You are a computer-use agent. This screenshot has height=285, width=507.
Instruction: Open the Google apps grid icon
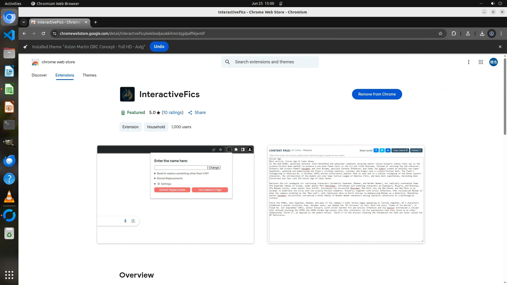pos(481,62)
